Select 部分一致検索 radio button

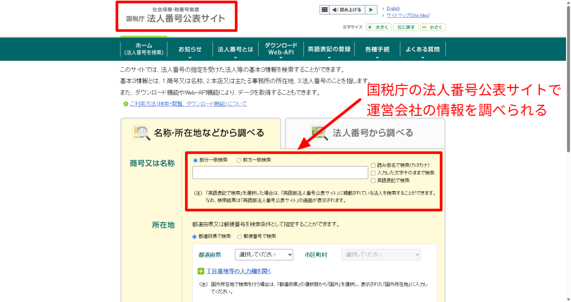click(196, 160)
